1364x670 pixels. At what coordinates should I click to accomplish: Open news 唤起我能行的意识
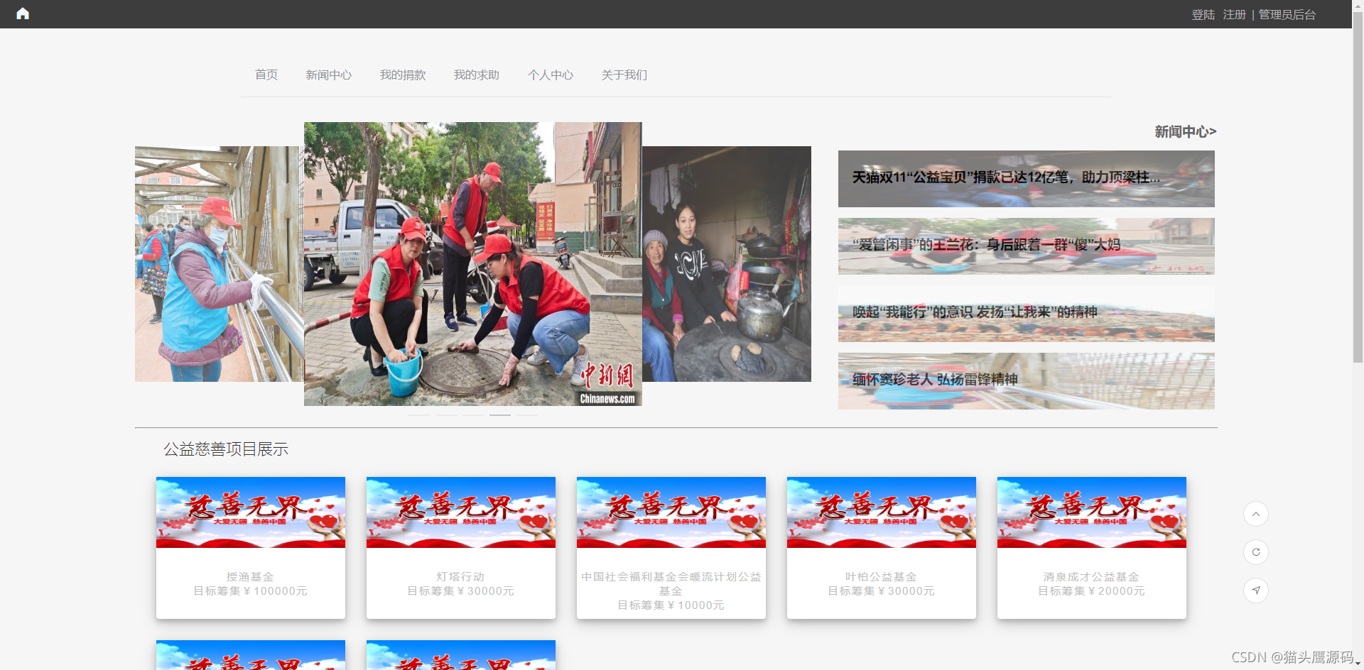1026,314
